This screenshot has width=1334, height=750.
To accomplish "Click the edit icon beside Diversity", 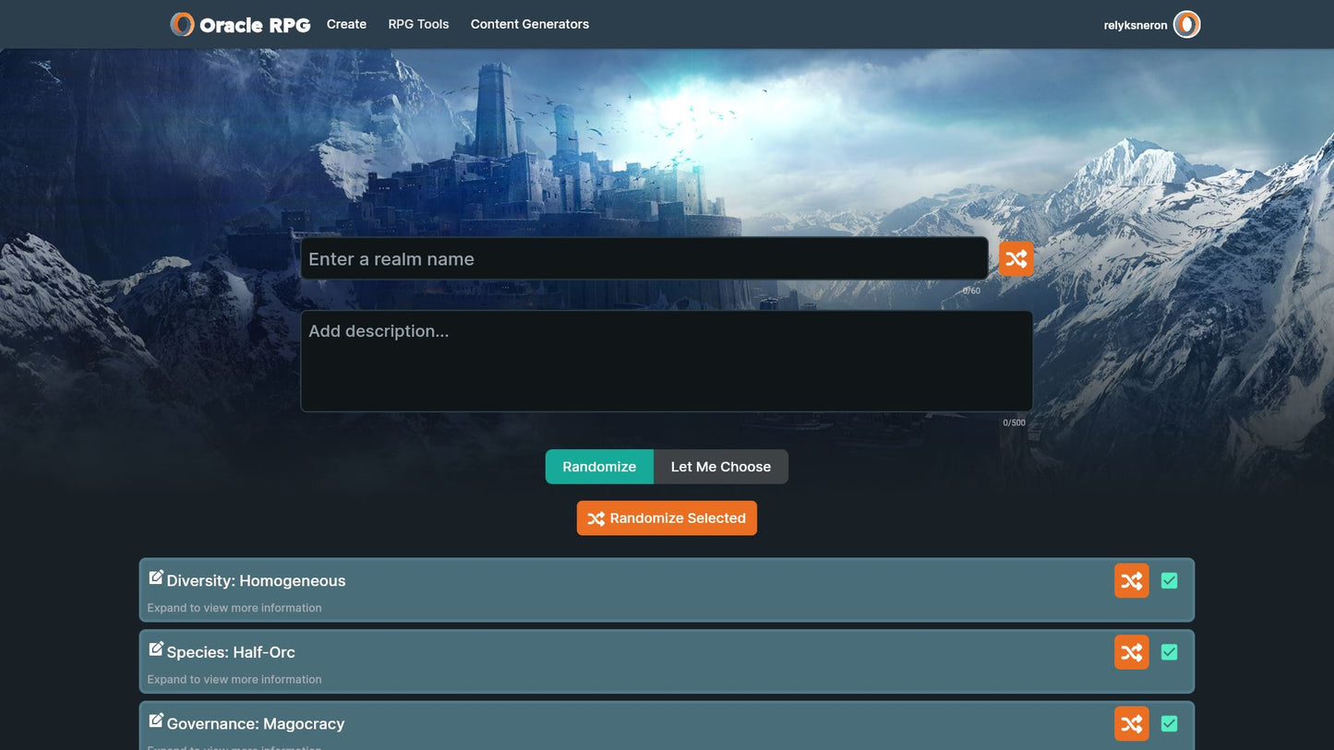I will tap(156, 577).
